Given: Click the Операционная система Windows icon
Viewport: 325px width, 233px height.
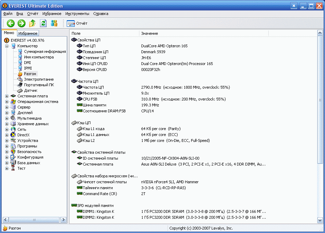Looking at the screenshot, I should [x=13, y=102].
